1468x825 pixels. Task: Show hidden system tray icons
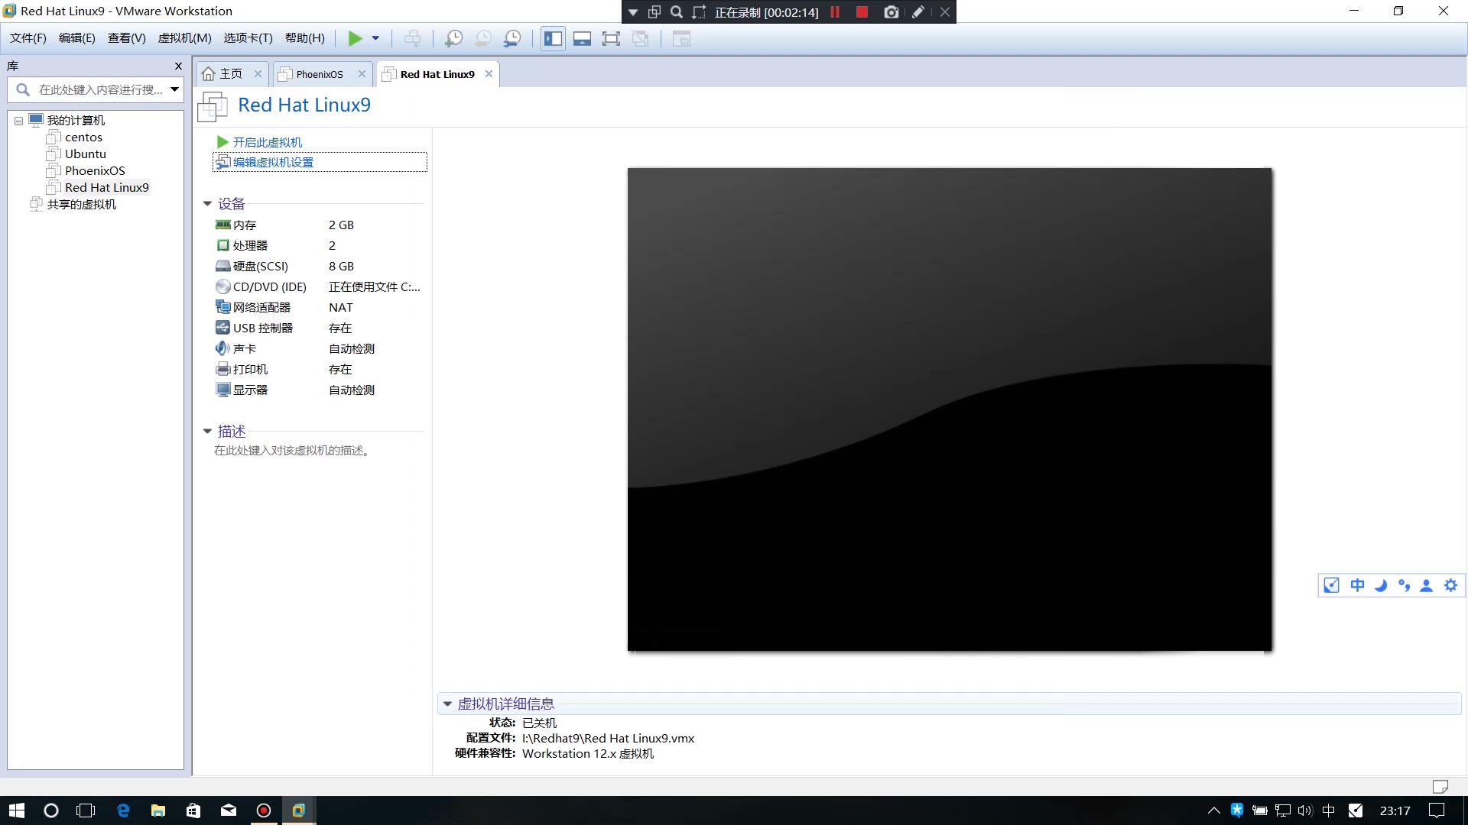[x=1213, y=810]
